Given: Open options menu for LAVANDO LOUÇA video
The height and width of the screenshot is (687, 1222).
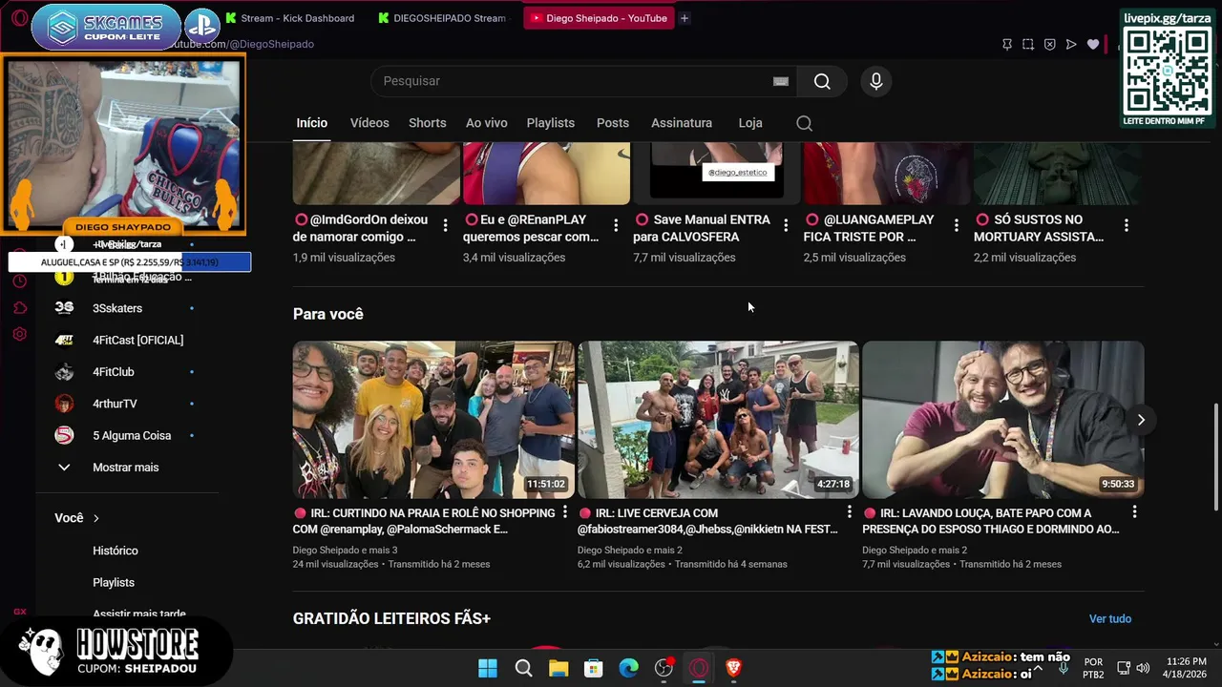Looking at the screenshot, I should click(x=1134, y=512).
